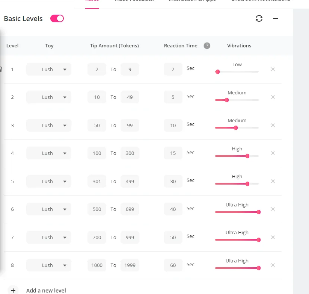This screenshot has height=294, width=309.
Task: Click the Basic Levels heading
Action: [x=23, y=18]
